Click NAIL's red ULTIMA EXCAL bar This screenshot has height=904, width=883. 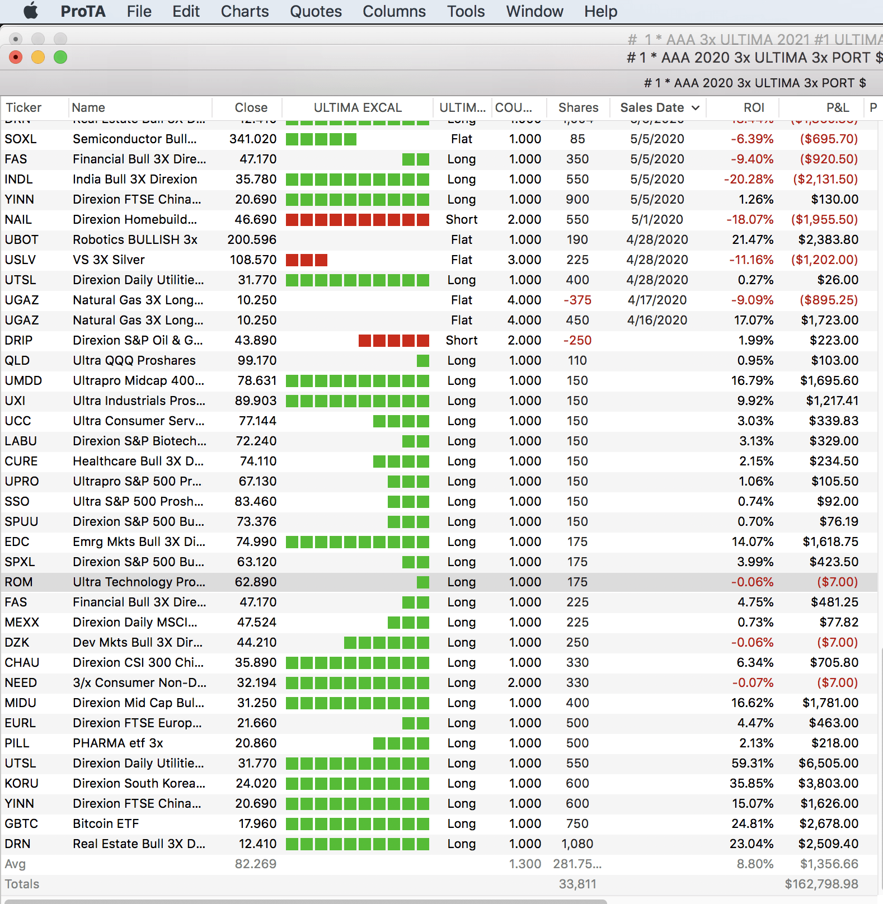358,219
